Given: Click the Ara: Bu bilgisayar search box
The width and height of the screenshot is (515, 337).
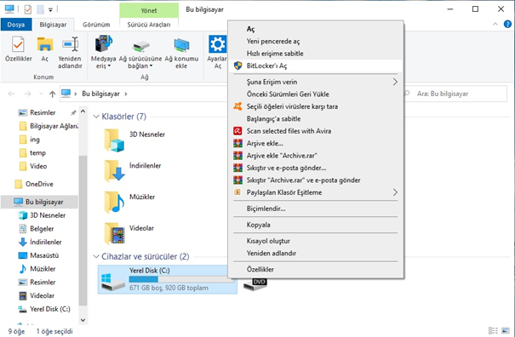Looking at the screenshot, I should point(455,94).
